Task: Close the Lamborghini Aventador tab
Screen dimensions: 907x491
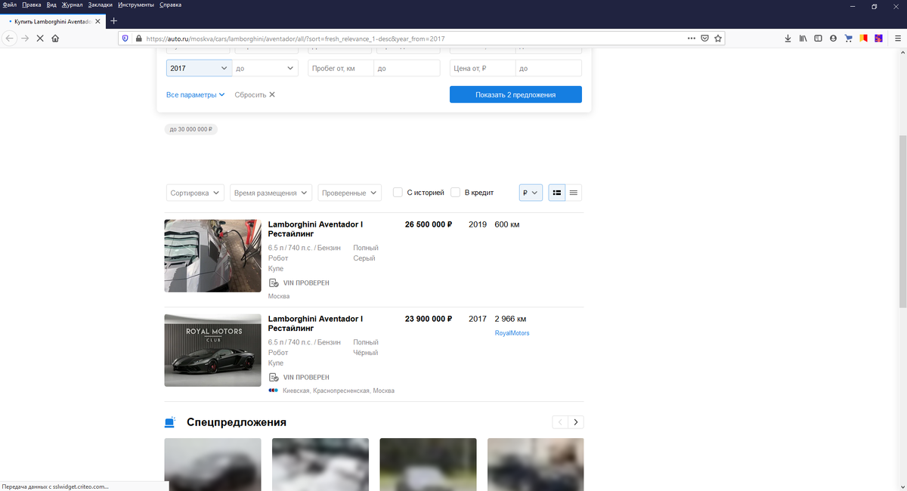Action: [98, 21]
